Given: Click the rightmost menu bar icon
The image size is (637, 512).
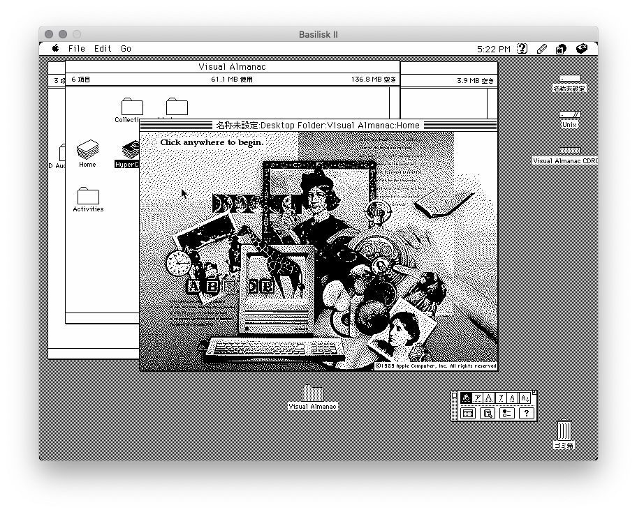Looking at the screenshot, I should coord(582,49).
